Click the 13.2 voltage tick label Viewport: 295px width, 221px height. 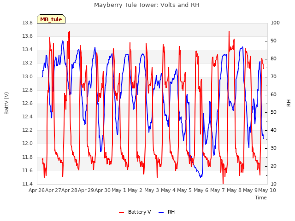28,63
